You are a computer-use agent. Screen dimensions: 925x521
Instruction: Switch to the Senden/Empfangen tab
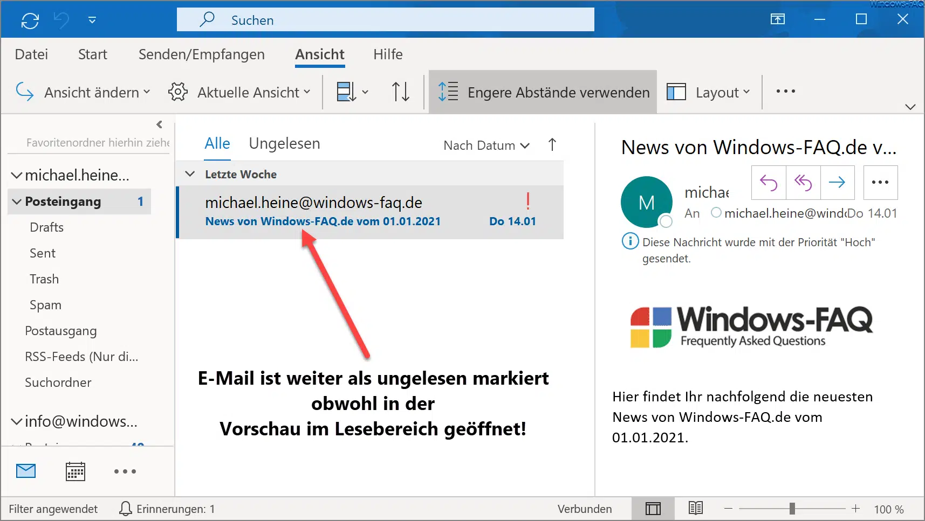coord(201,54)
